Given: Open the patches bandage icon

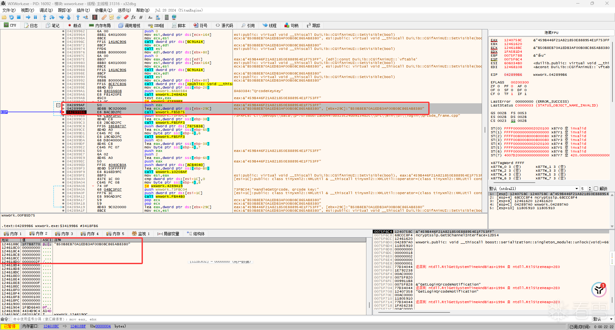Looking at the screenshot, I should [104, 17].
